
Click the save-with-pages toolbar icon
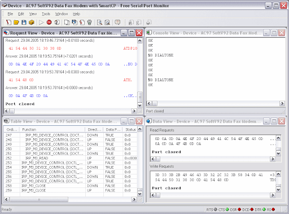(75, 23)
